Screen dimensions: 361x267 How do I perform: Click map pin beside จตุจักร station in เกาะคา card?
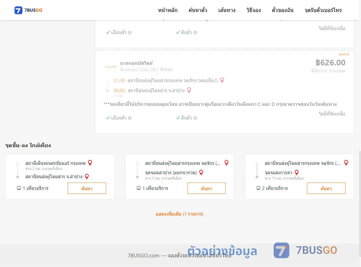point(346,163)
